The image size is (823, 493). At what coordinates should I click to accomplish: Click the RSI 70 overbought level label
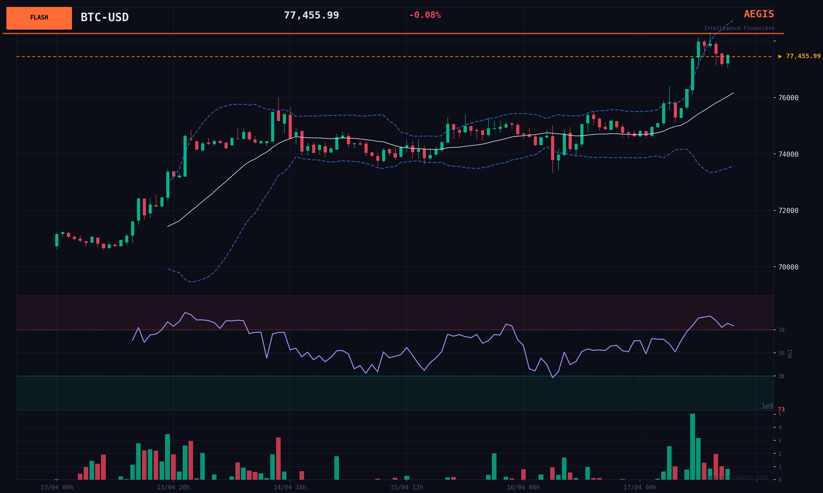[x=781, y=330]
